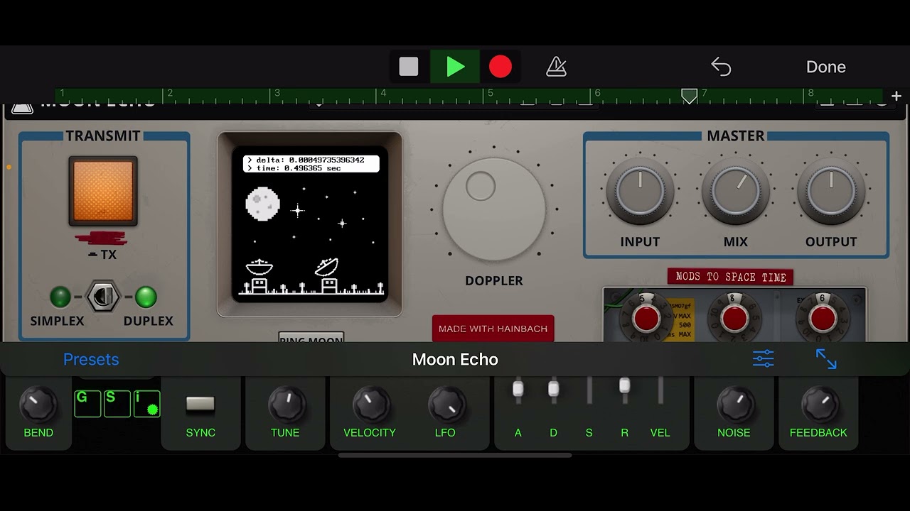Click the A envelope slider handle
Viewport: 910px width, 511px height.
(x=518, y=389)
